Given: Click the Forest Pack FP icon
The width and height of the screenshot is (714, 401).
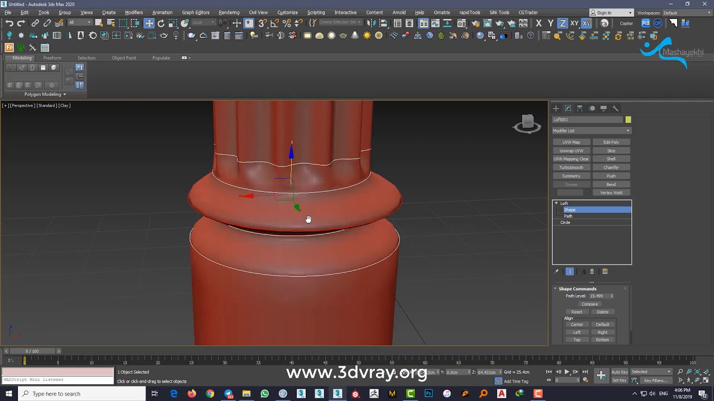Looking at the screenshot, I should click(9, 47).
